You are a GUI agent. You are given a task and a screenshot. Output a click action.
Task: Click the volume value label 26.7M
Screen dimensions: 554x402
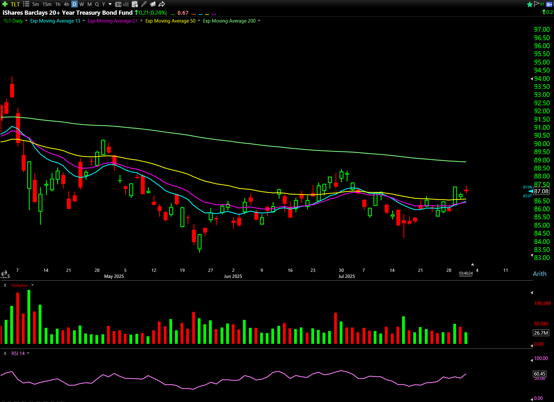tap(541, 333)
